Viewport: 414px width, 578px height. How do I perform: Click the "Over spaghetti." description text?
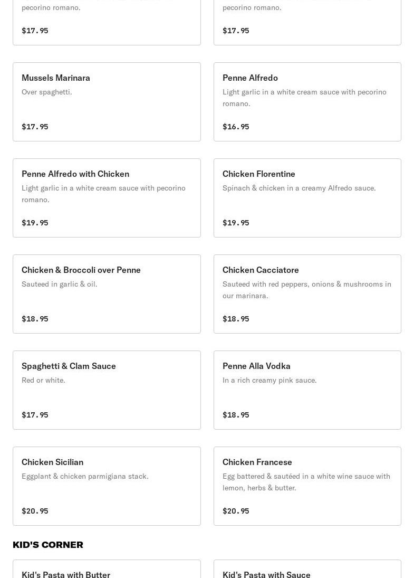(x=47, y=92)
